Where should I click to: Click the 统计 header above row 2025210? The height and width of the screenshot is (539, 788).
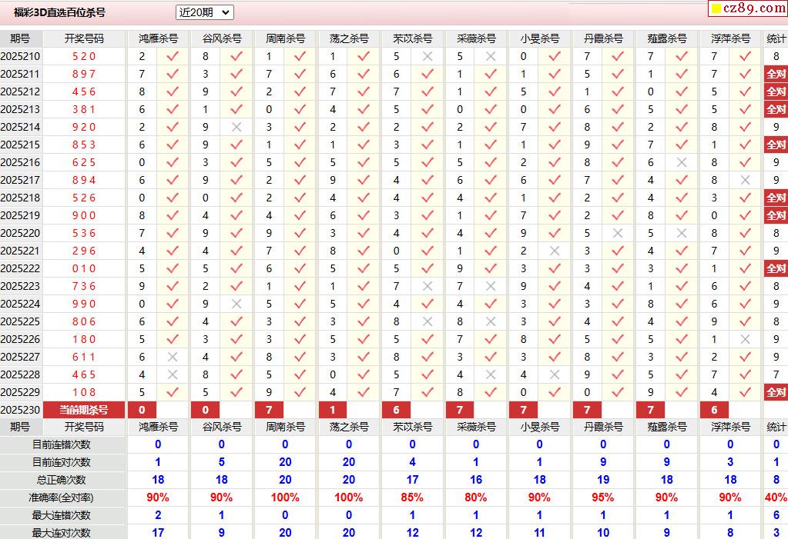(776, 38)
